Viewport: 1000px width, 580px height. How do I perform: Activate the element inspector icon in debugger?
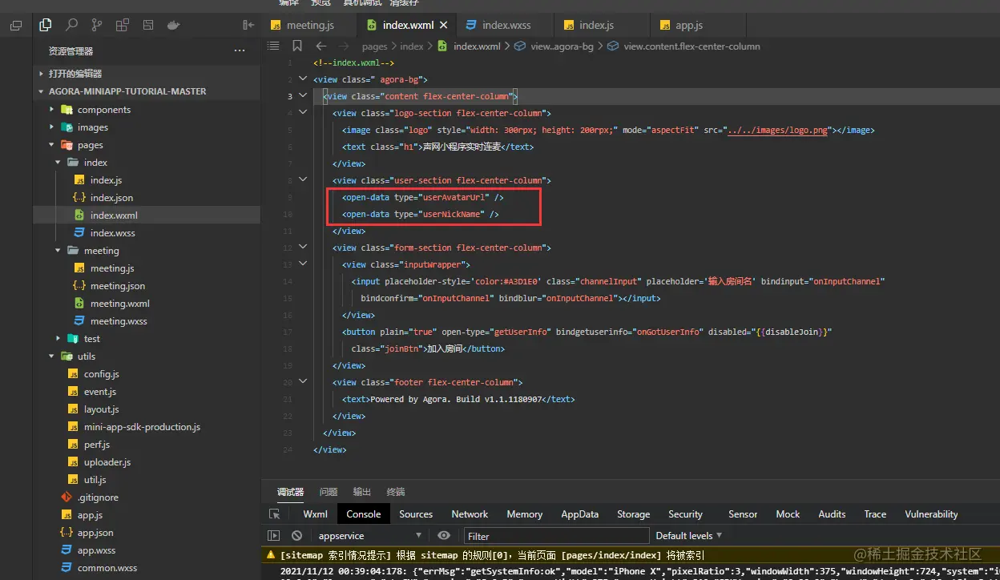point(275,514)
